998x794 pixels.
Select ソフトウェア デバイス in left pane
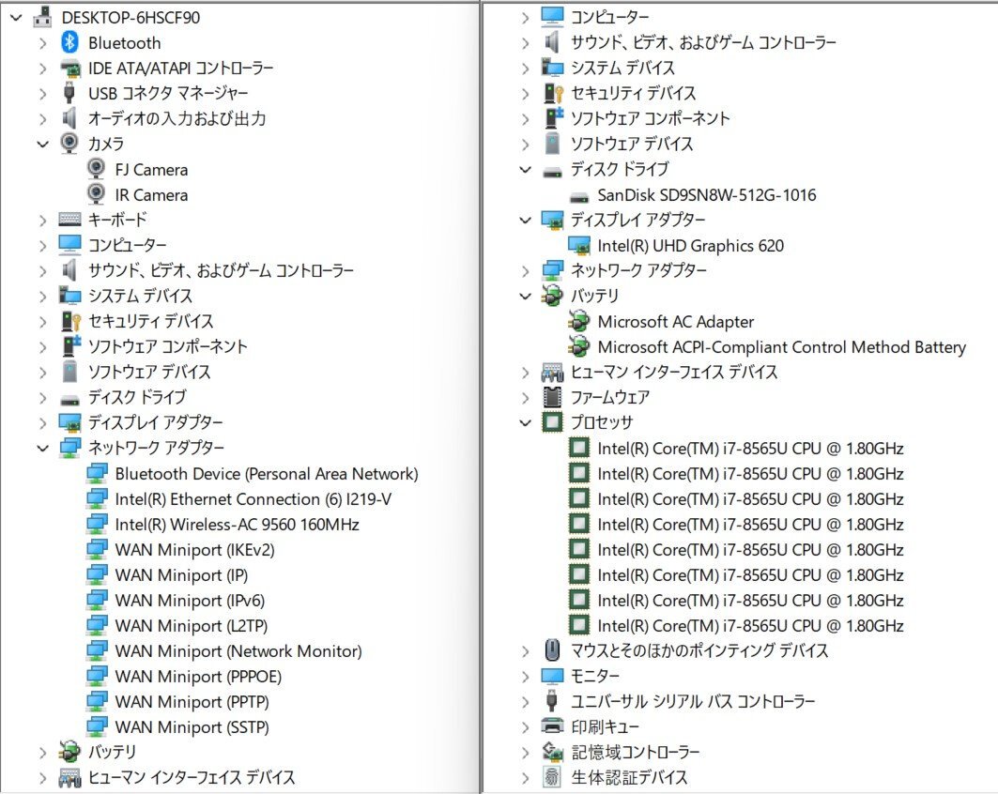149,372
